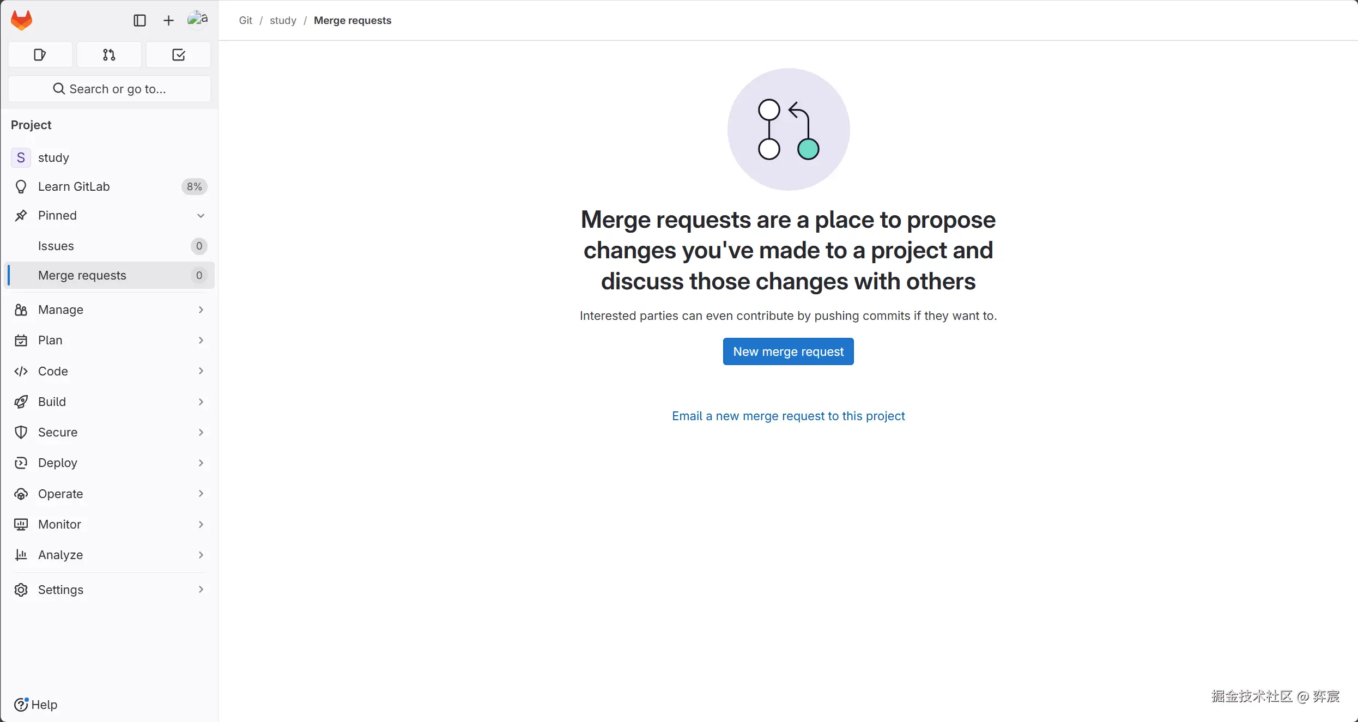The width and height of the screenshot is (1358, 722).
Task: Open assigned issues shortcut icon
Action: 40,54
